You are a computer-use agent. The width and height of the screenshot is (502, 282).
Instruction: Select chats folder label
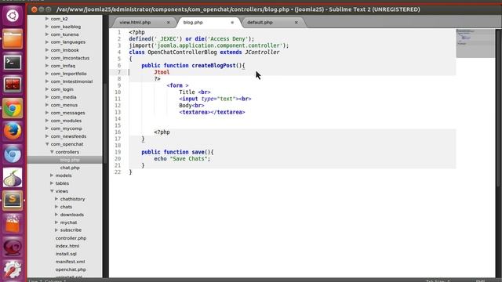pyautogui.click(x=66, y=207)
